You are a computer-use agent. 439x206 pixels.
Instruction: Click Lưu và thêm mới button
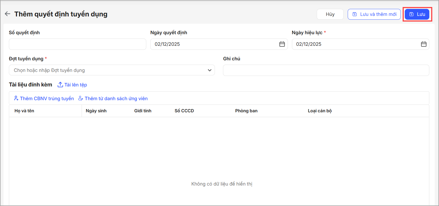(x=374, y=14)
